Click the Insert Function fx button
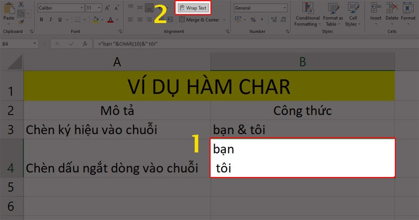Screen dimensions: 419x220 (x=85, y=43)
